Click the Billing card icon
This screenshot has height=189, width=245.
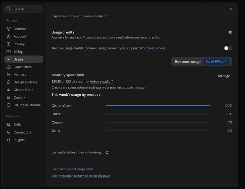pos(9,51)
